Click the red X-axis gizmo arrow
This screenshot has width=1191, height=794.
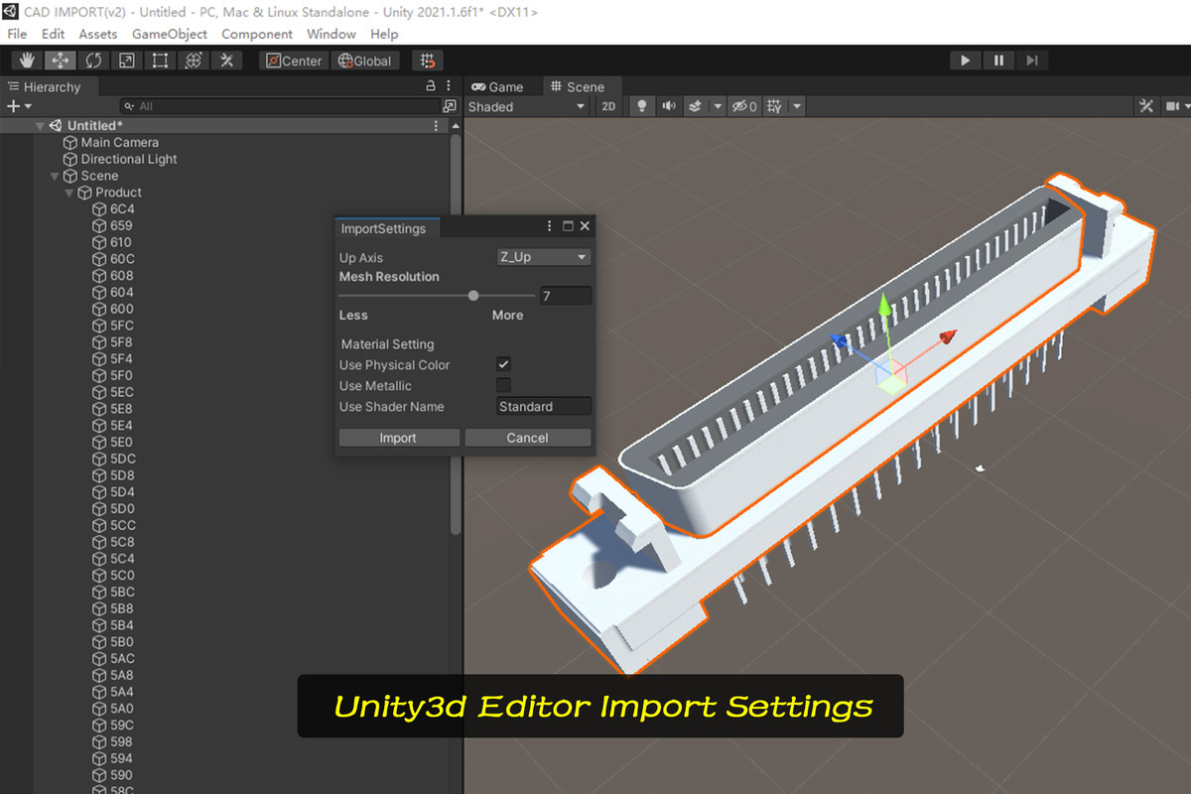[x=947, y=337]
